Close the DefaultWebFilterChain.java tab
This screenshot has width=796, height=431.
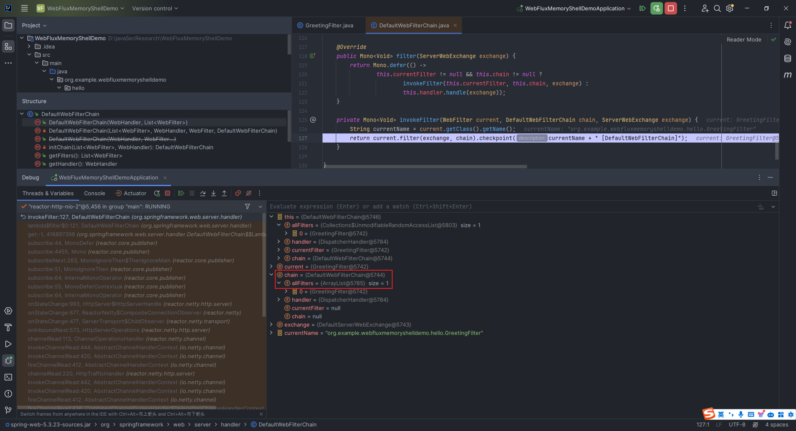tap(455, 25)
